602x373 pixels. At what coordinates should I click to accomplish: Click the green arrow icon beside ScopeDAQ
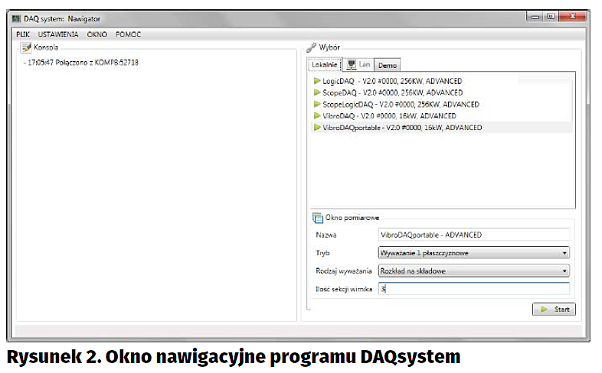tap(316, 92)
